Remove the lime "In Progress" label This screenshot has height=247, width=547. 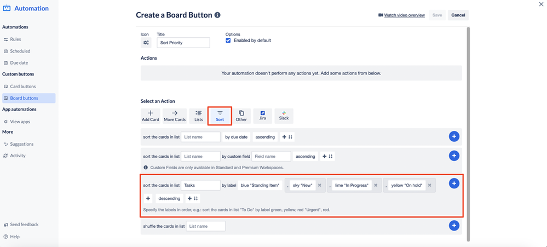tap(376, 185)
